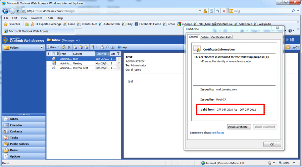Select the General certificate tab
Screen dimensions: 302x167
[193, 37]
